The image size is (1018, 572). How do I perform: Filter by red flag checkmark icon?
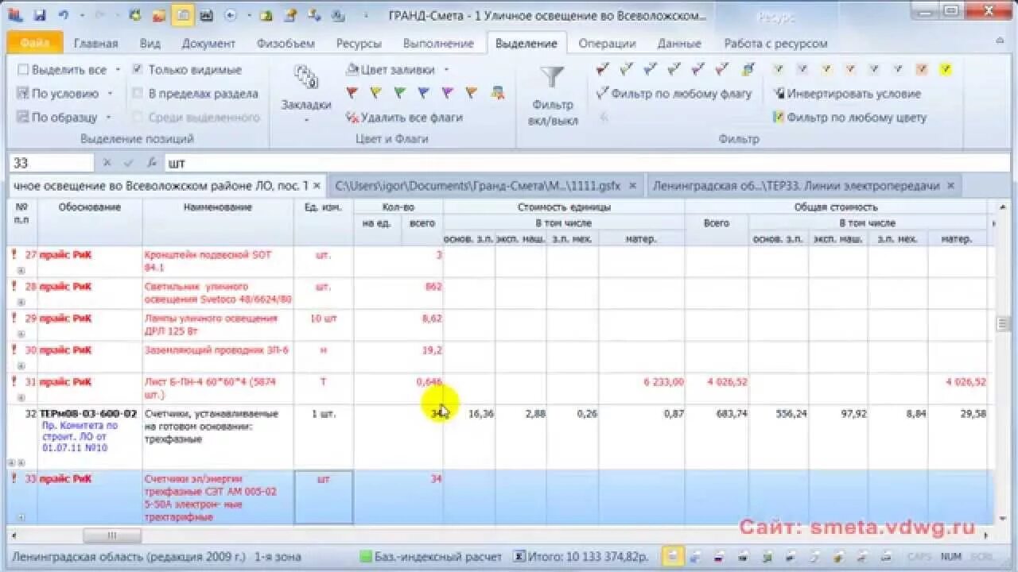click(x=603, y=69)
